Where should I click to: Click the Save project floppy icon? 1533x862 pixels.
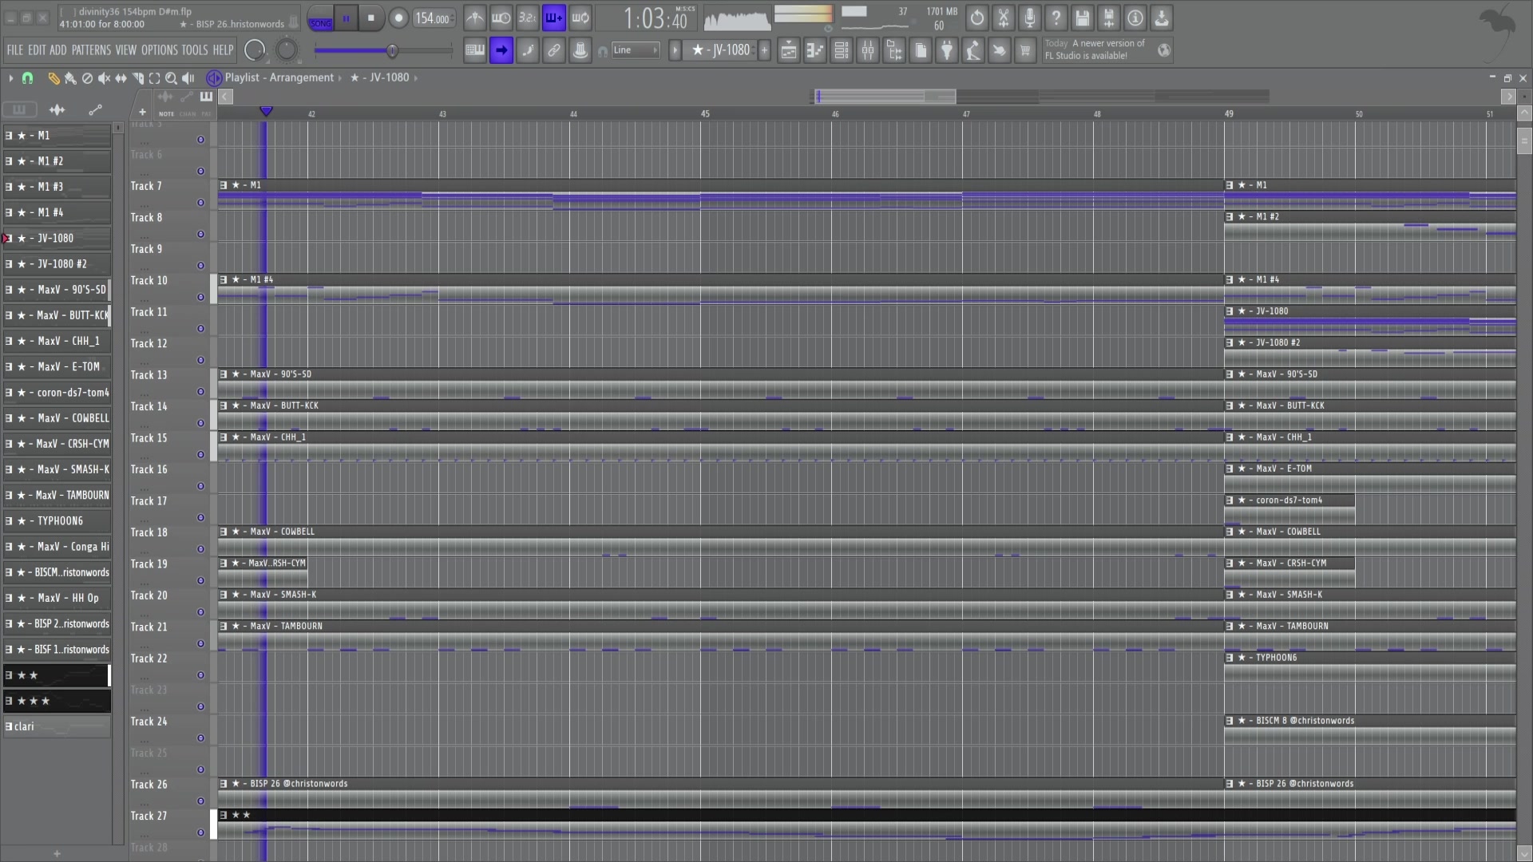[1083, 18]
